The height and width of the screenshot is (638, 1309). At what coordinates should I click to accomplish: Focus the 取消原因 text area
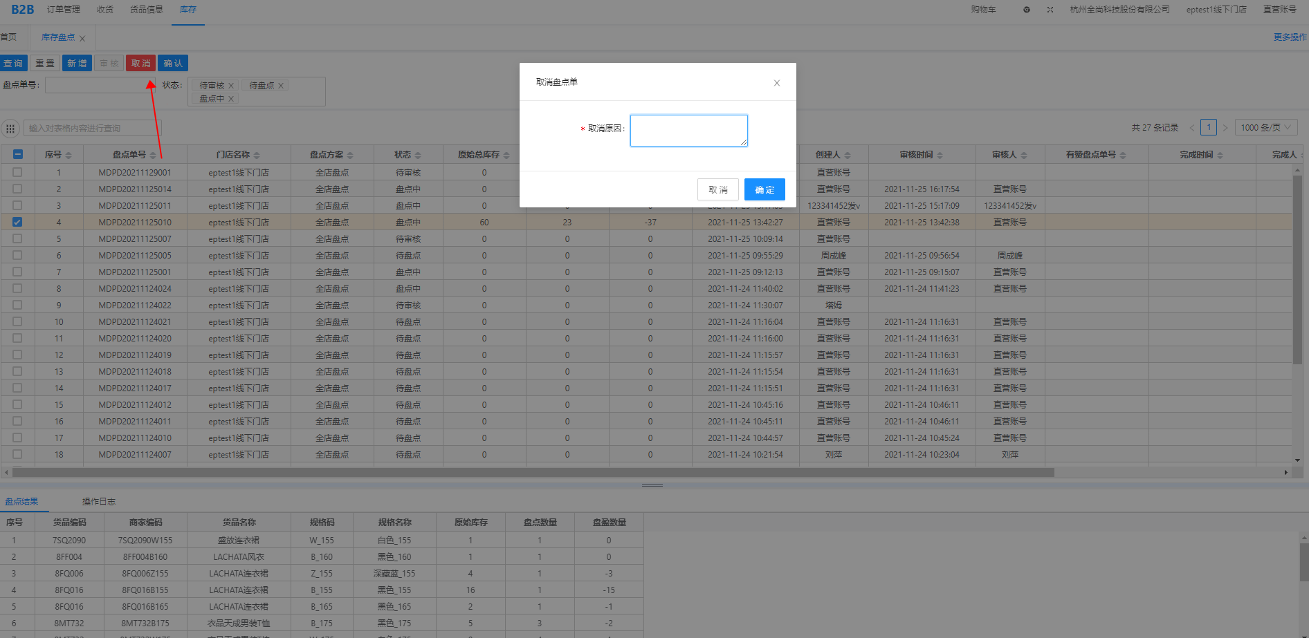click(688, 131)
